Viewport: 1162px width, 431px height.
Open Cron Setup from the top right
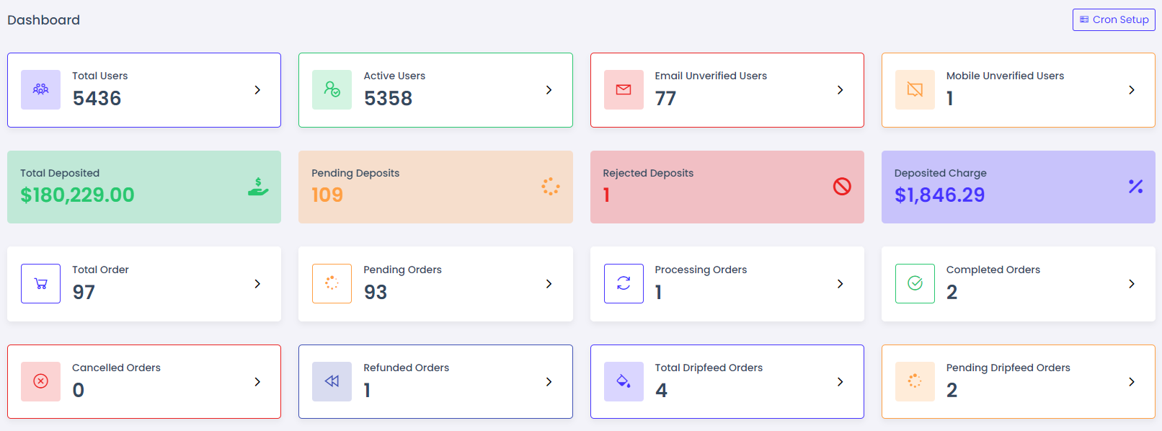[x=1114, y=19]
